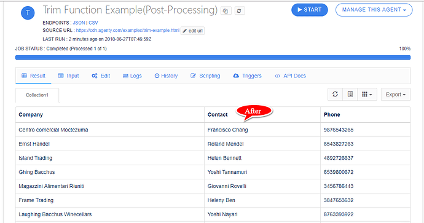Click phone number 3847653632
The image size is (424, 223).
point(339,200)
